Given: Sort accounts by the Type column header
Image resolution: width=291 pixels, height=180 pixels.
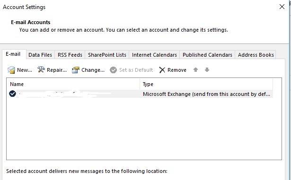Looking at the screenshot, I should click(206, 84).
